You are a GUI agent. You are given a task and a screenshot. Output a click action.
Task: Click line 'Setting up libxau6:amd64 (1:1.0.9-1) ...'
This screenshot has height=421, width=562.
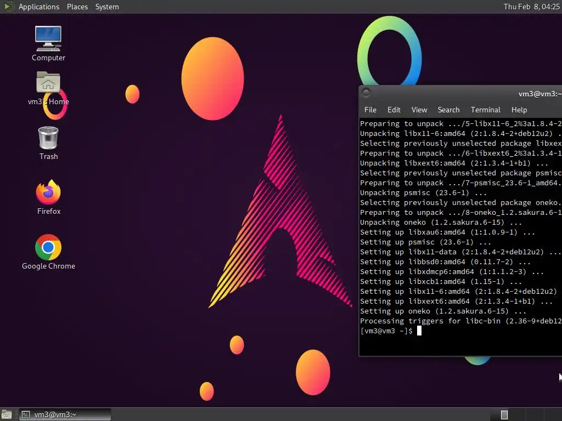(447, 232)
